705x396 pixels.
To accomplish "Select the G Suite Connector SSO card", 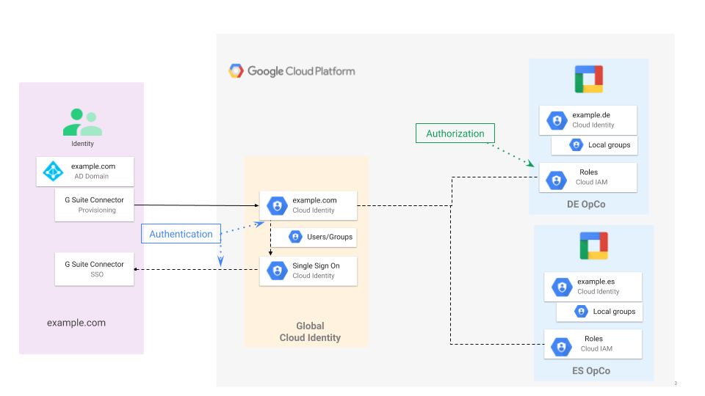I will point(95,269).
